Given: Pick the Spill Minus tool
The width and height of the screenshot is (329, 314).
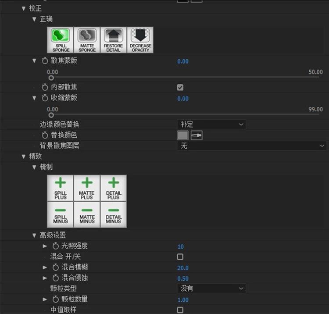Looking at the screenshot, I should click(x=61, y=214).
